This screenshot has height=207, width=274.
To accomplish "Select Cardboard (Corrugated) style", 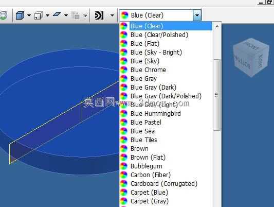I will (166, 183).
